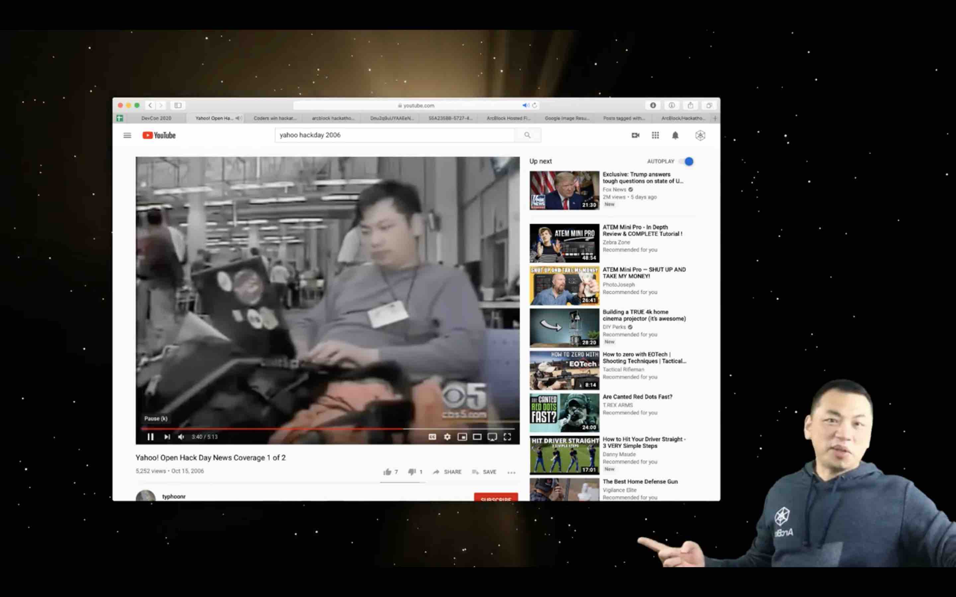
Task: Switch to the Google Image Results tab
Action: tap(567, 118)
